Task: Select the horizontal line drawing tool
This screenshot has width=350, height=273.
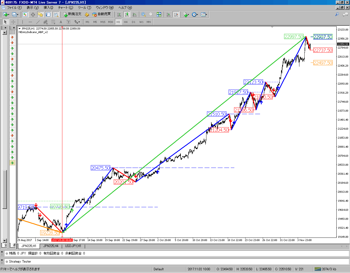Action: pyautogui.click(x=30, y=22)
